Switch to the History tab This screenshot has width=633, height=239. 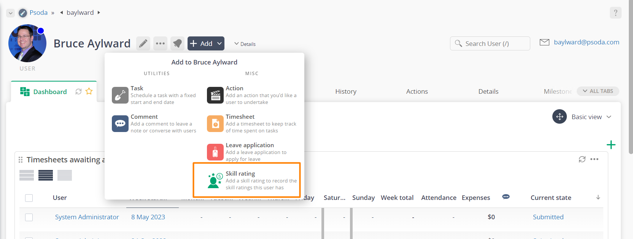tap(346, 91)
